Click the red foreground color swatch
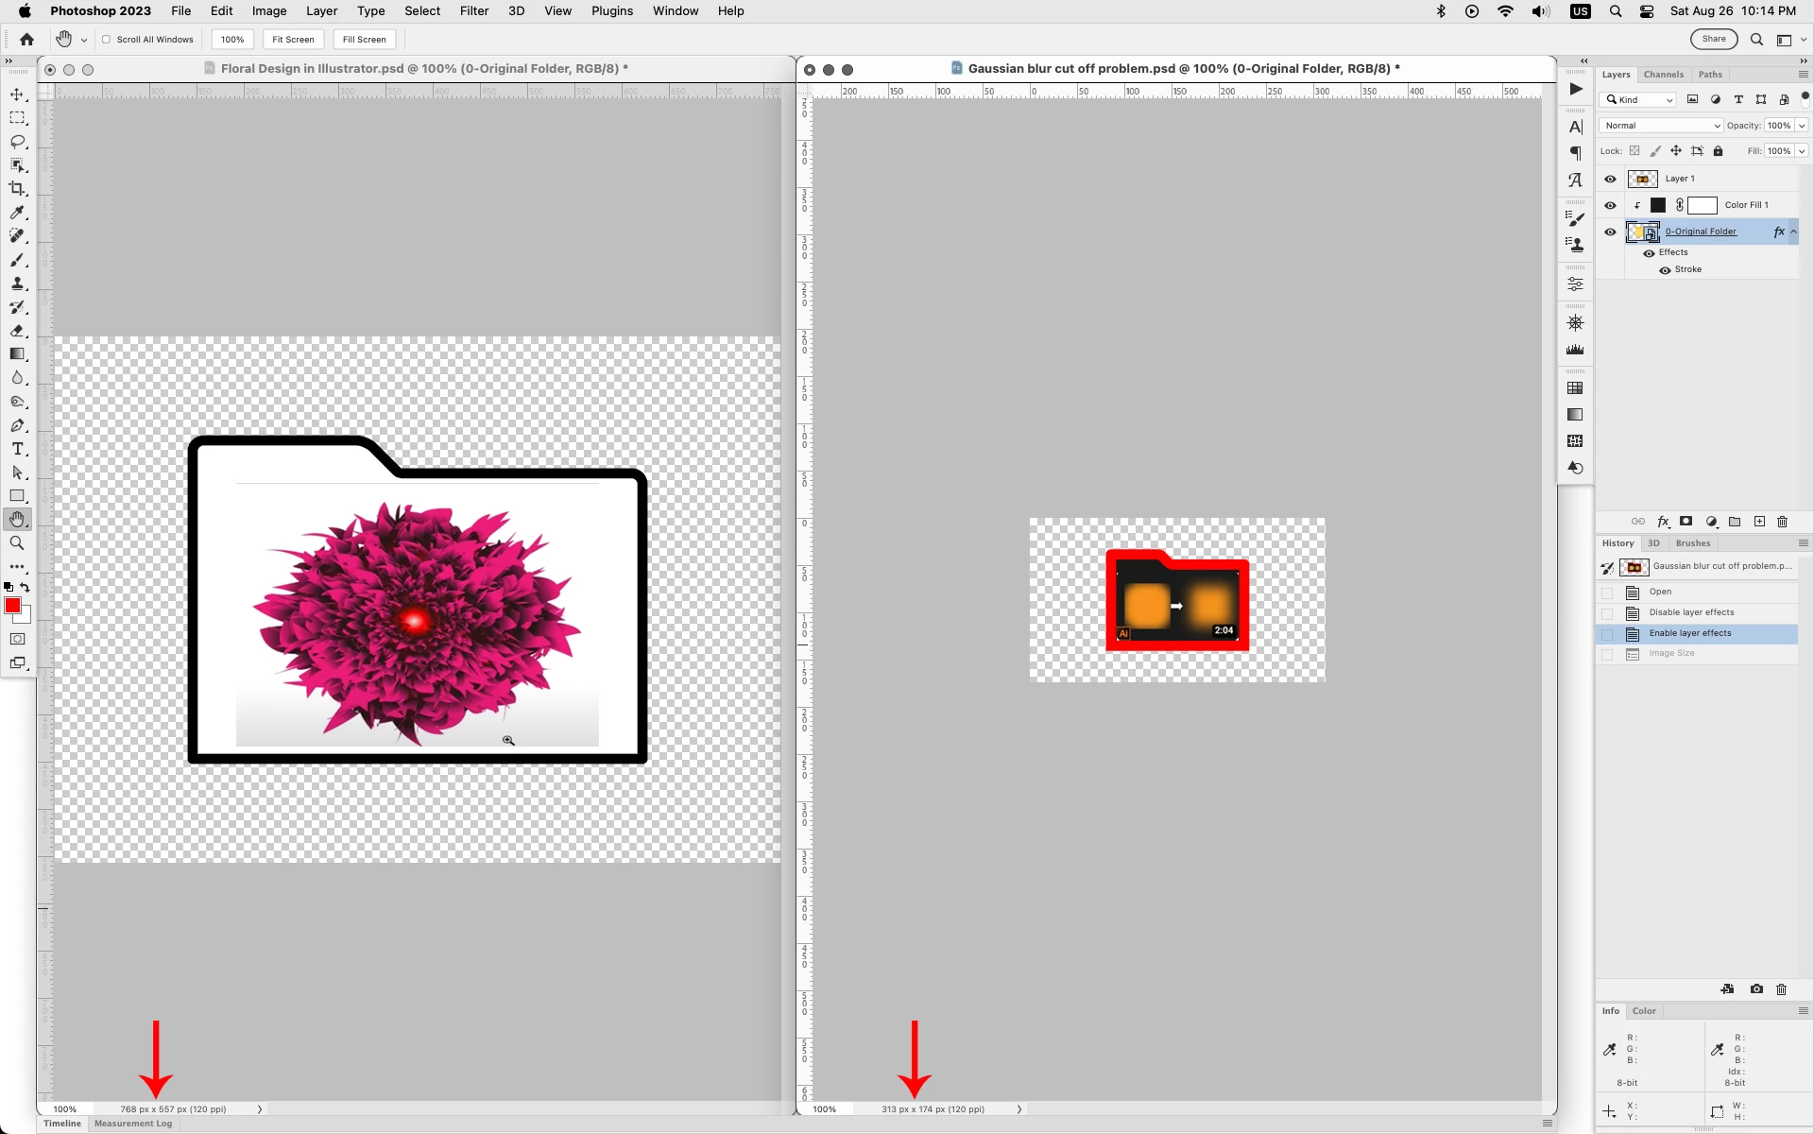Image resolution: width=1814 pixels, height=1134 pixels. [x=12, y=606]
